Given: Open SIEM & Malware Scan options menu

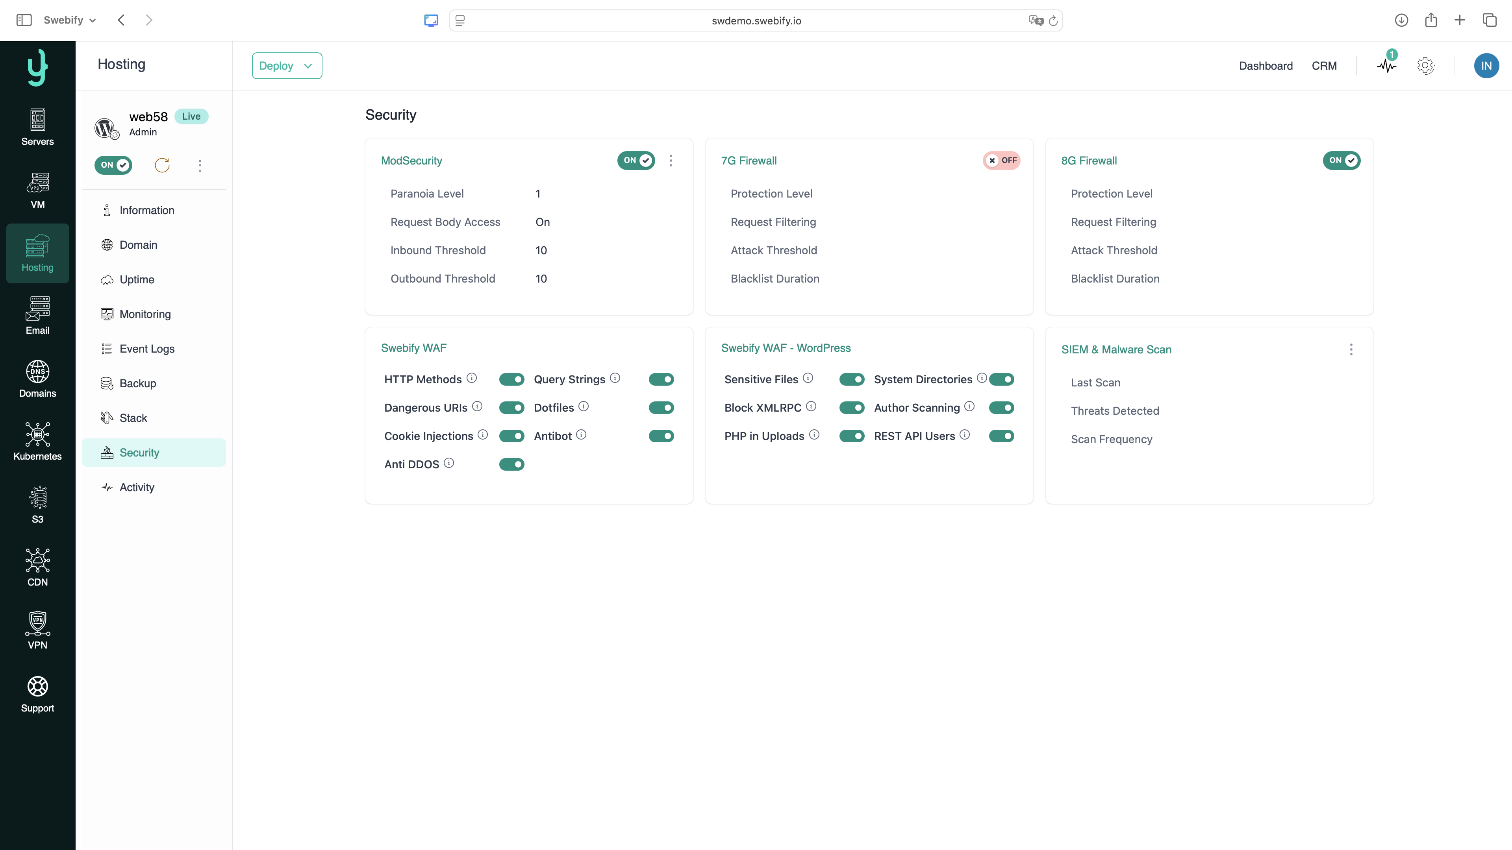Looking at the screenshot, I should coord(1351,349).
